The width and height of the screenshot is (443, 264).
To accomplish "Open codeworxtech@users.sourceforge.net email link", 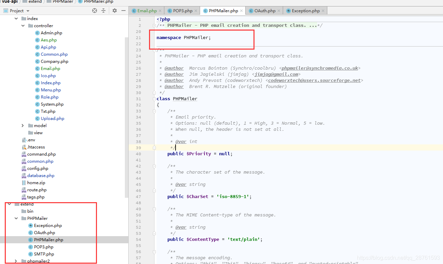I will (314, 81).
